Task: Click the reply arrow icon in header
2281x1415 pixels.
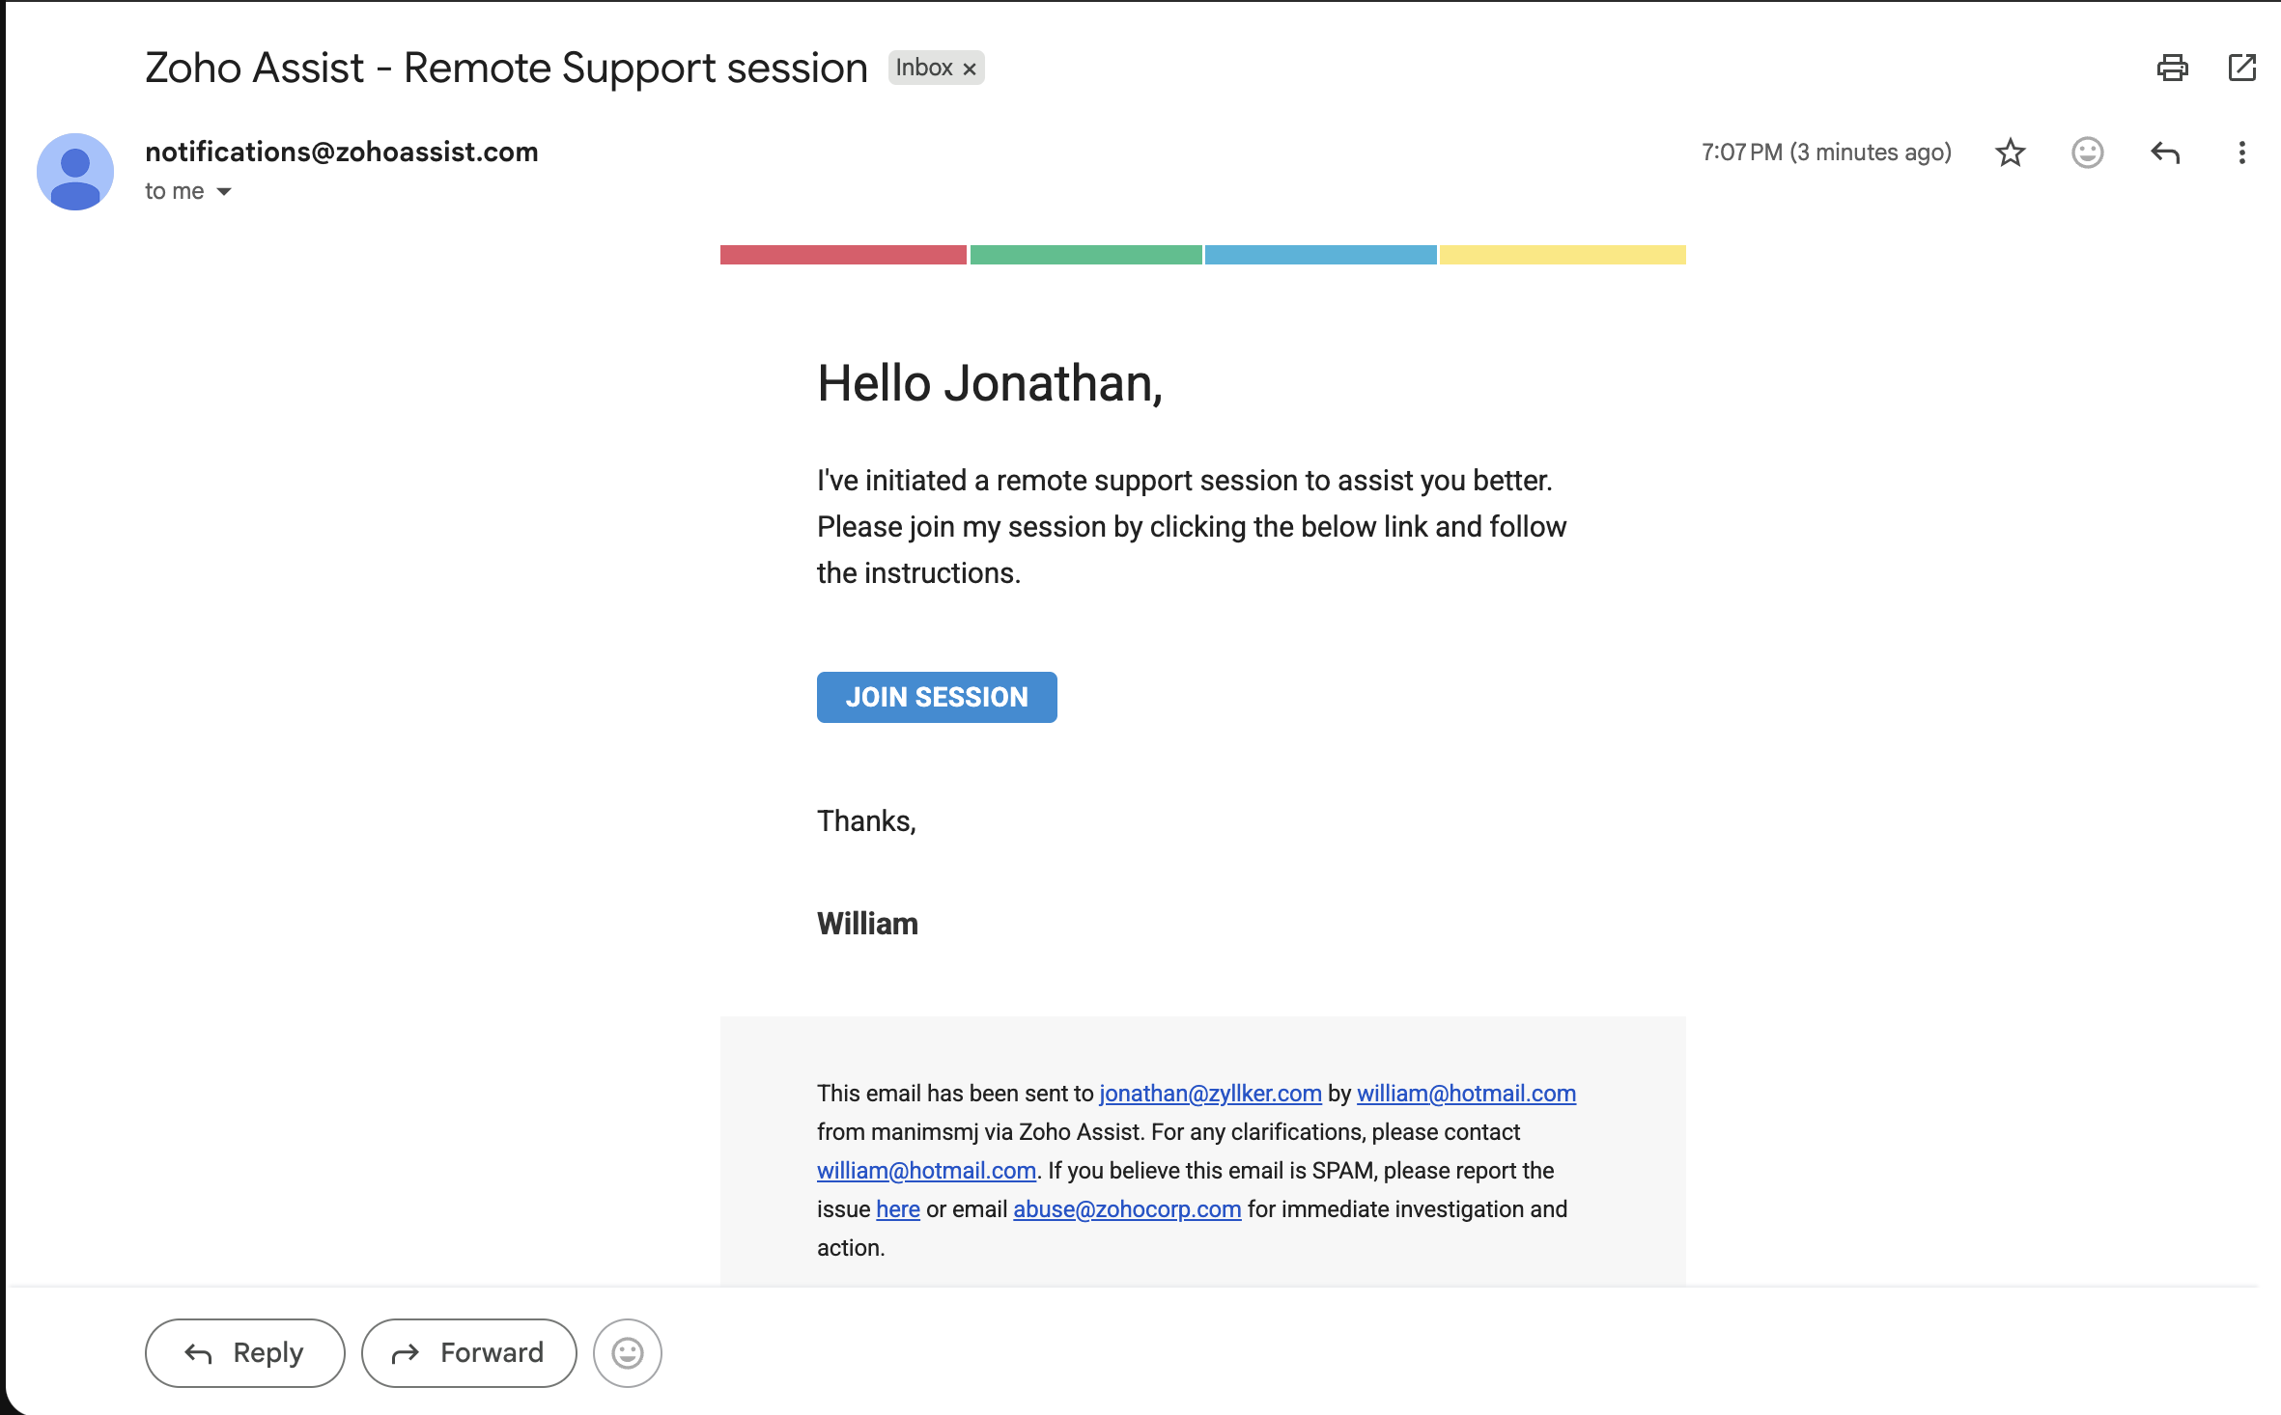Action: click(2165, 153)
